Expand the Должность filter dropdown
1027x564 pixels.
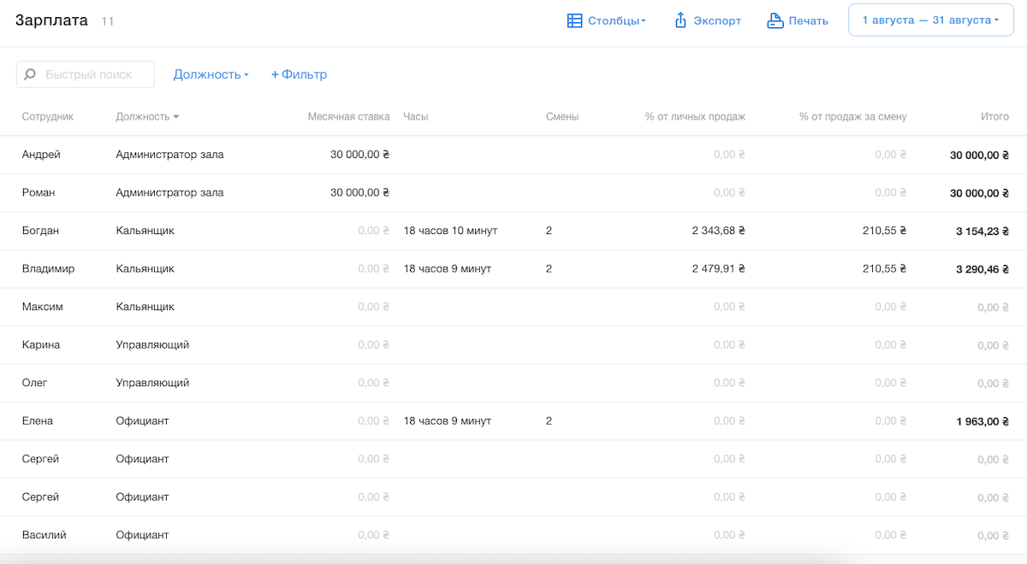tap(211, 74)
